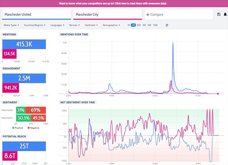Toggle the Positive legend swatch
The width and height of the screenshot is (228, 165).
[x=13, y=128]
